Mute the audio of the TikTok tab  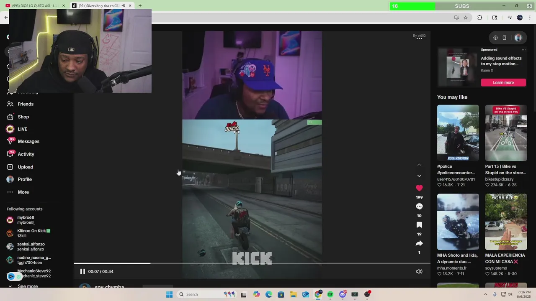pos(123,6)
